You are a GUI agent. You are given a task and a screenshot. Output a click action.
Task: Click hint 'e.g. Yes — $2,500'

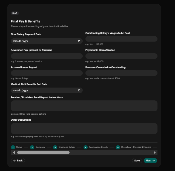[94, 44]
